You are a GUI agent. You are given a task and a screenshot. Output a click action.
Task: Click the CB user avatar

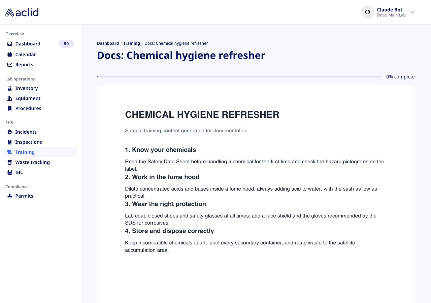pos(367,12)
